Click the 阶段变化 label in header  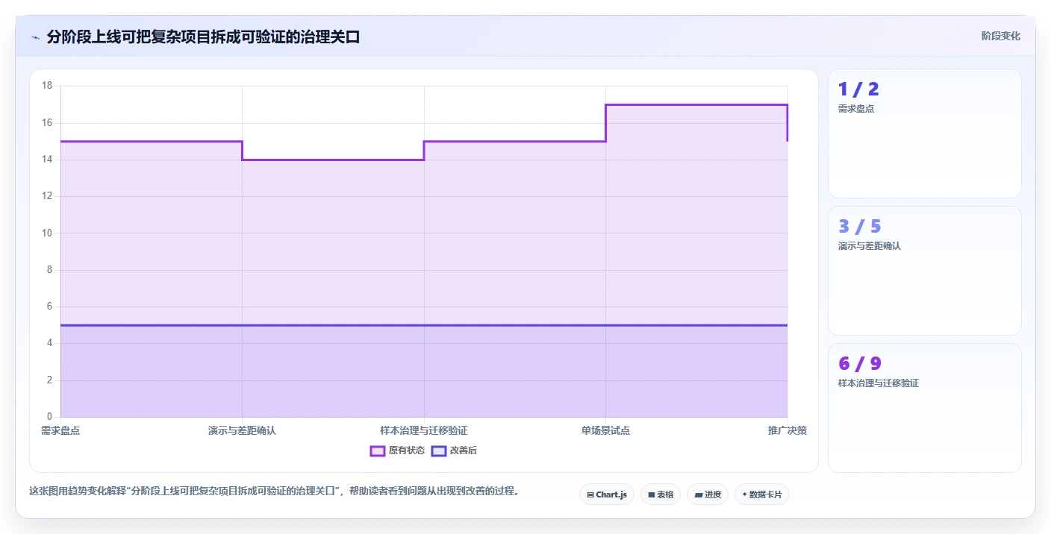[x=1000, y=36]
